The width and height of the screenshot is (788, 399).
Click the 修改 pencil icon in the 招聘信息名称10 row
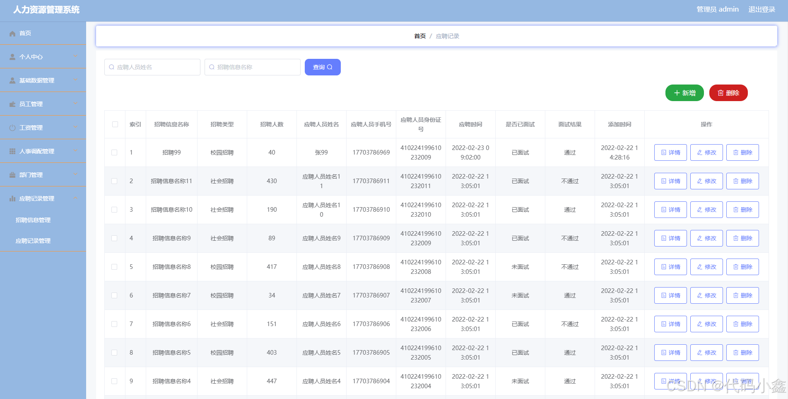click(x=700, y=210)
